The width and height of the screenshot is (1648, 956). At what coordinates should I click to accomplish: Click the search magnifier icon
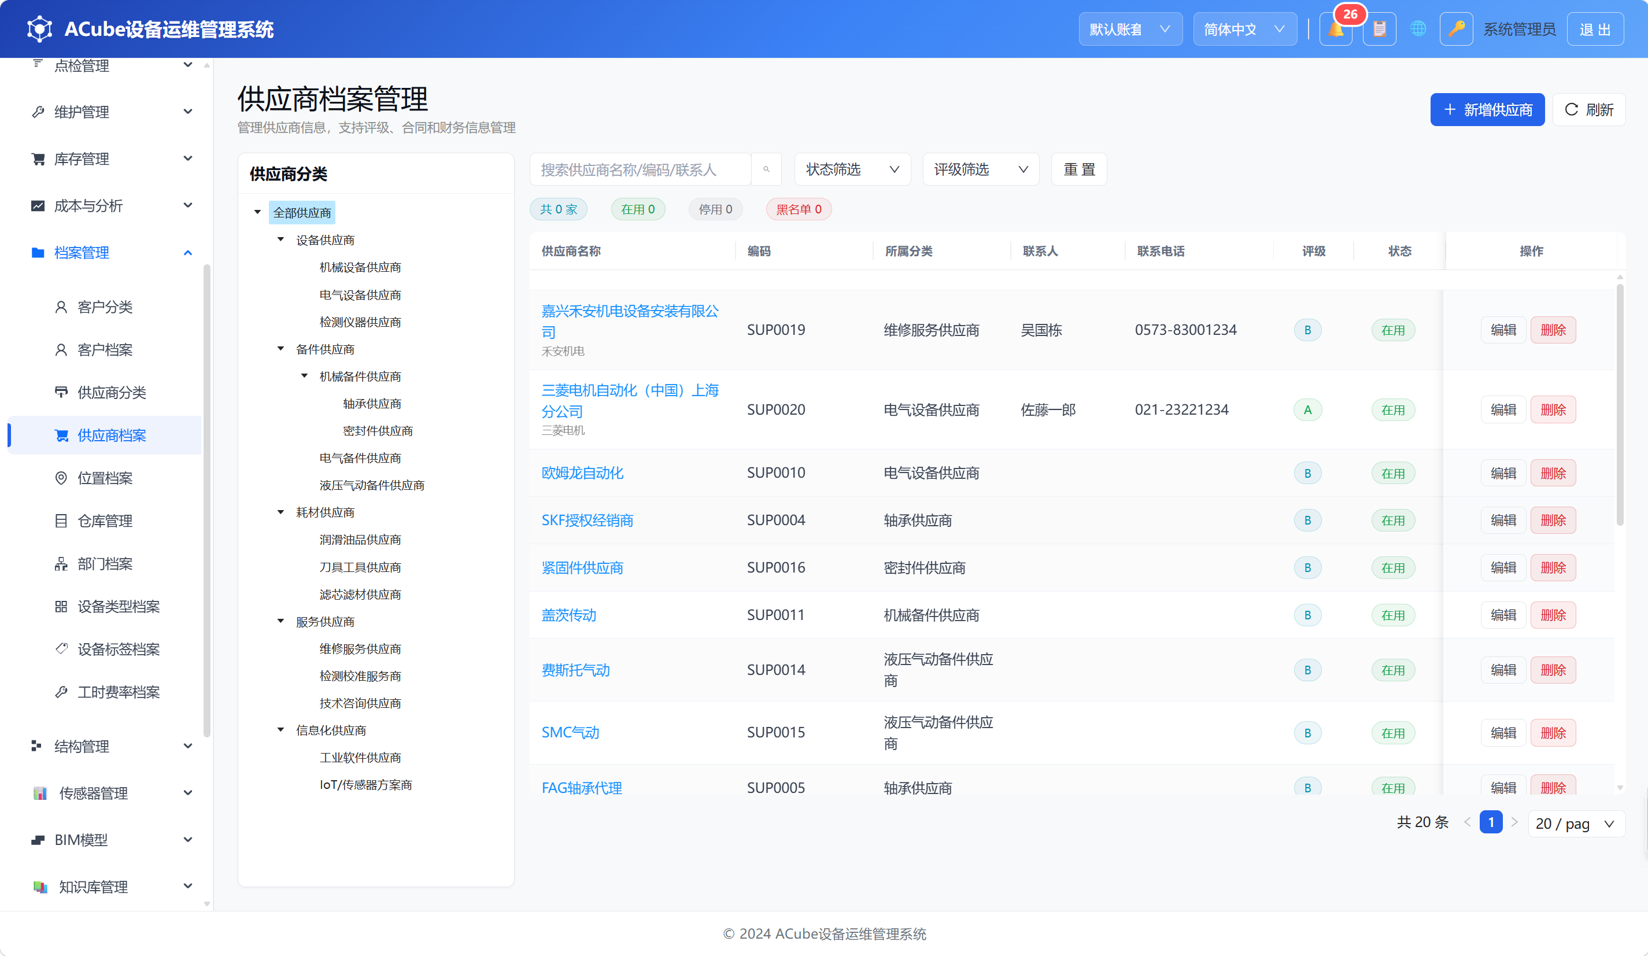pos(766,169)
